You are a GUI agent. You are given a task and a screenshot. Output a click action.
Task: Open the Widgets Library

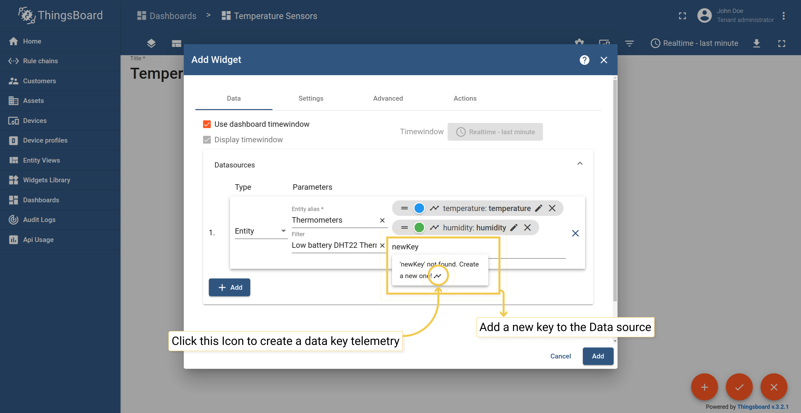coord(60,180)
